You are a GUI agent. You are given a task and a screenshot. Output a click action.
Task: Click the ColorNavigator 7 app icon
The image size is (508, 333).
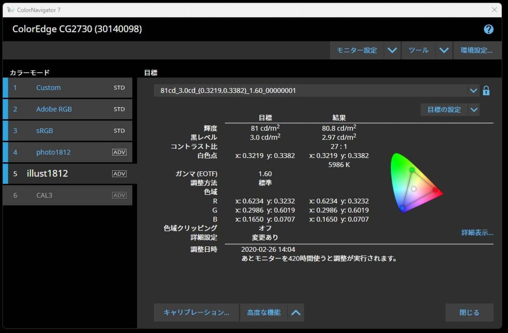tap(11, 10)
